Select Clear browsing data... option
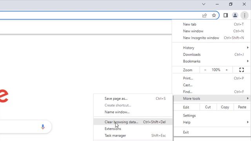The image size is (251, 141). (133, 122)
